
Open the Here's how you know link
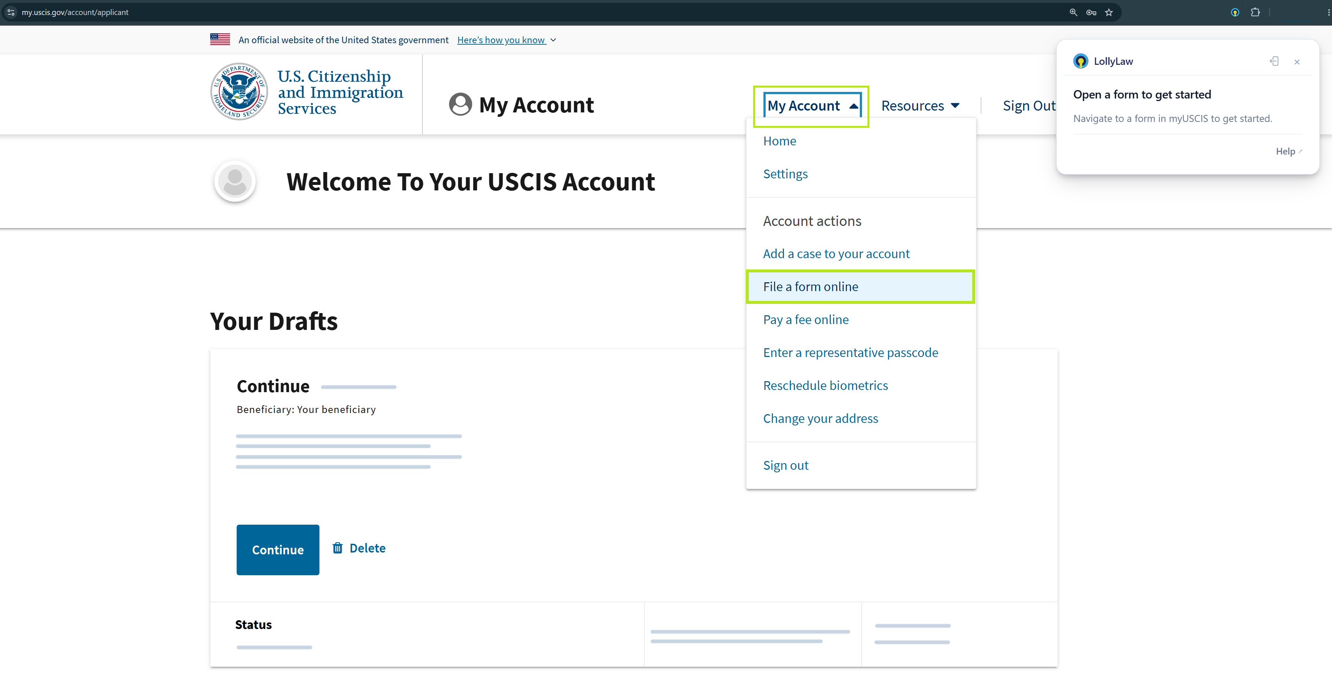[501, 40]
